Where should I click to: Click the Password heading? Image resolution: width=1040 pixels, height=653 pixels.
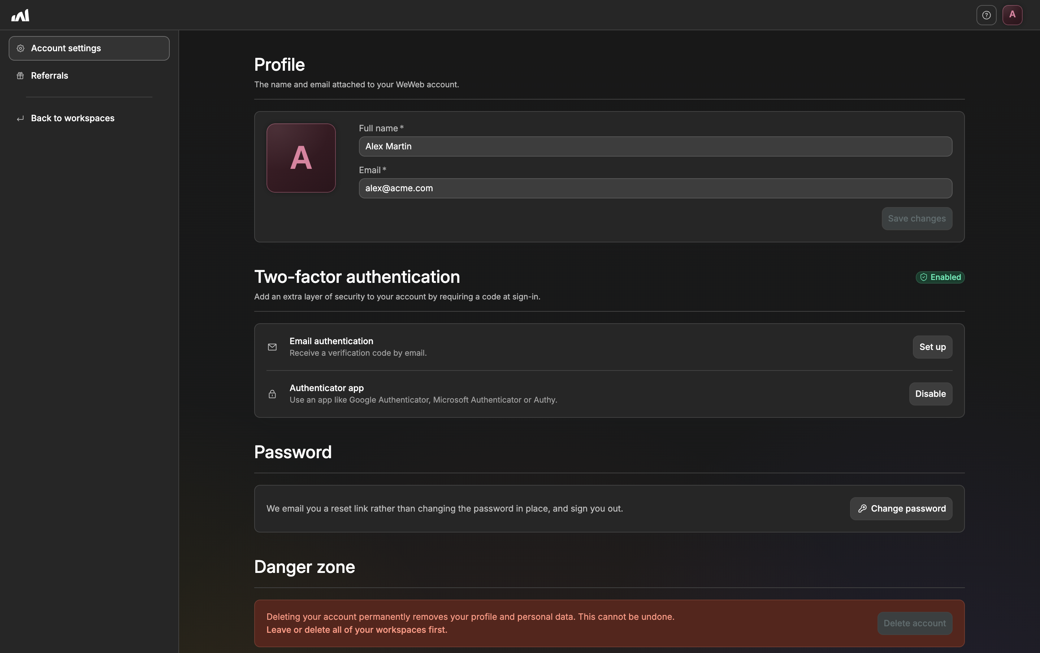click(293, 452)
